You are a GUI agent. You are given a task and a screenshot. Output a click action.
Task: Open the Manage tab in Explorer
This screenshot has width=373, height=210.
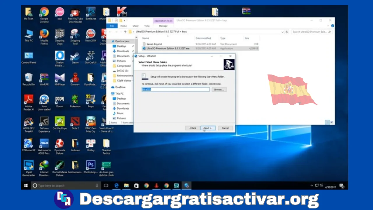[x=163, y=26]
